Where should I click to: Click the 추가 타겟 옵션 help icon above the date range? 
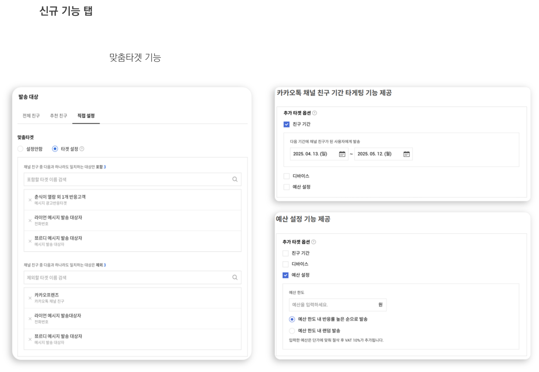coord(314,113)
